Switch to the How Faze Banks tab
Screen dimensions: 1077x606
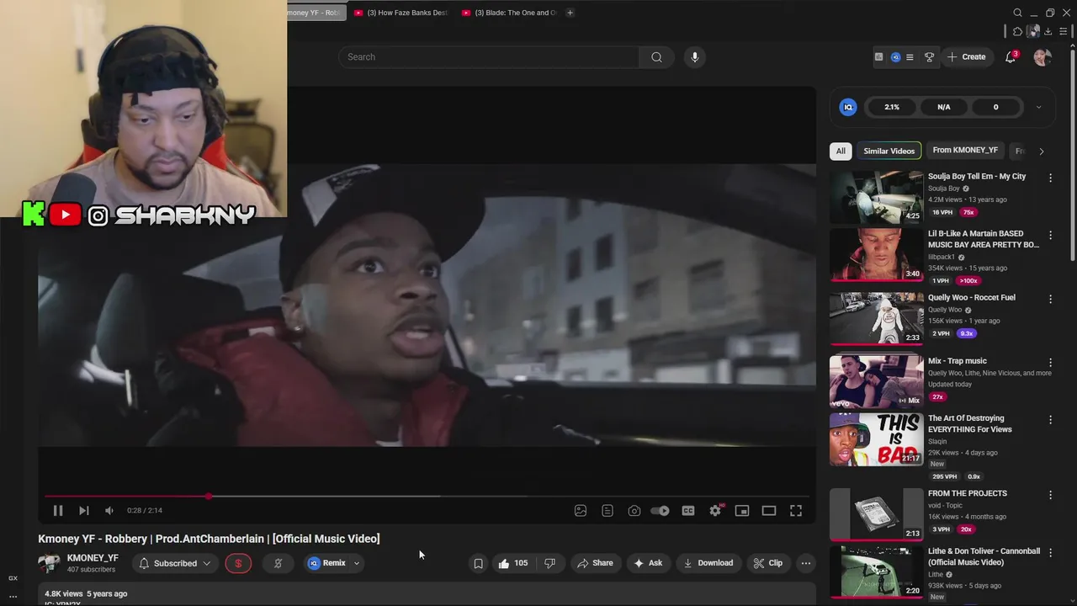click(x=401, y=13)
